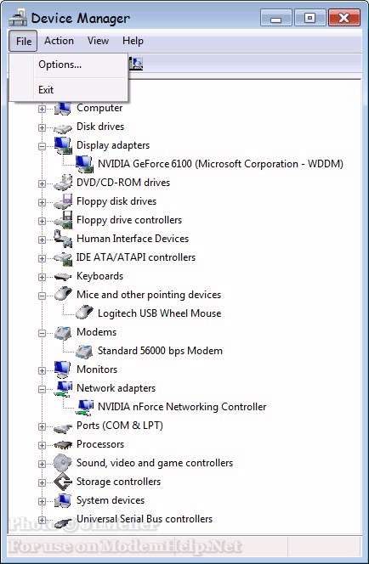This screenshot has height=564, width=369.
Task: Expand the Universal Serial Bus controllers node
Action: 43,520
